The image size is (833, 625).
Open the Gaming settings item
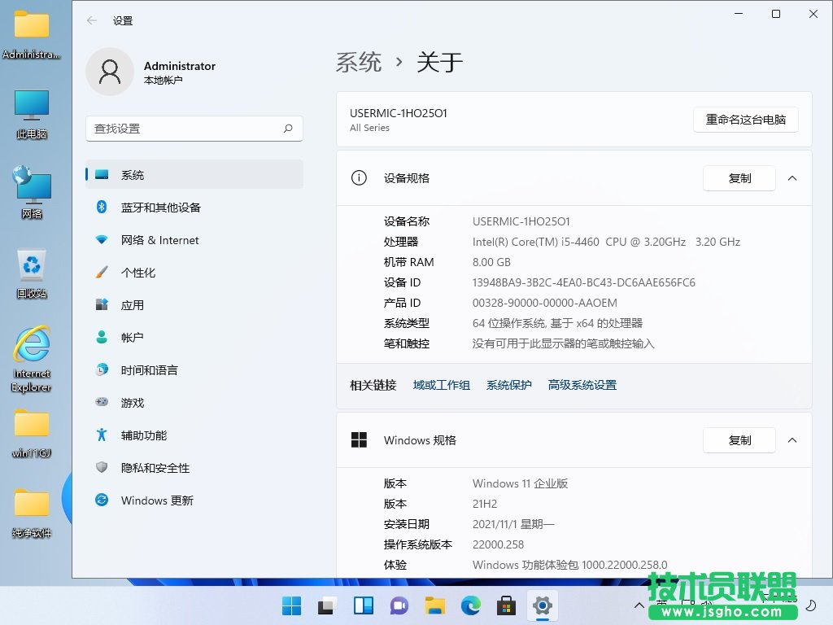(132, 403)
